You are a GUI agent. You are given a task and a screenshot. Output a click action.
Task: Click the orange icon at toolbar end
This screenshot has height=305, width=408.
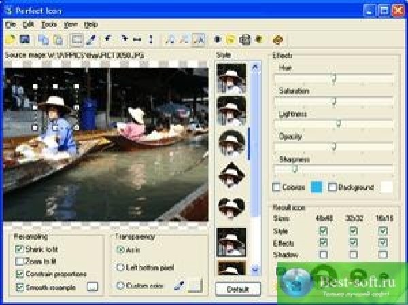278,40
